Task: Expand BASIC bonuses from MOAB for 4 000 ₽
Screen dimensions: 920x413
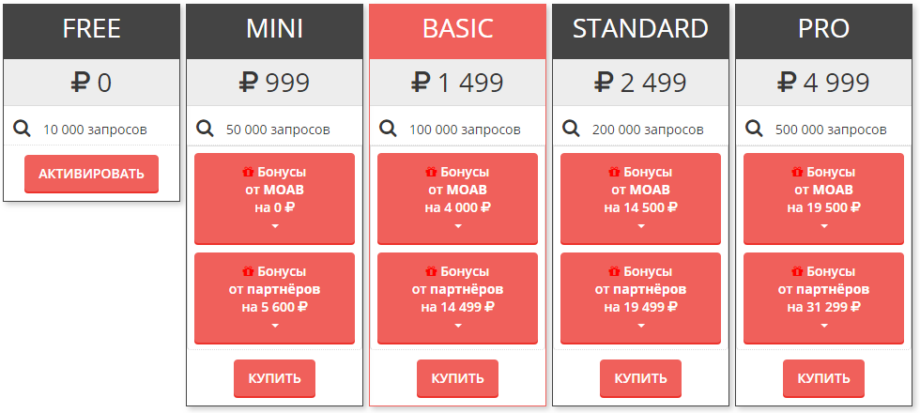Action: click(x=457, y=226)
